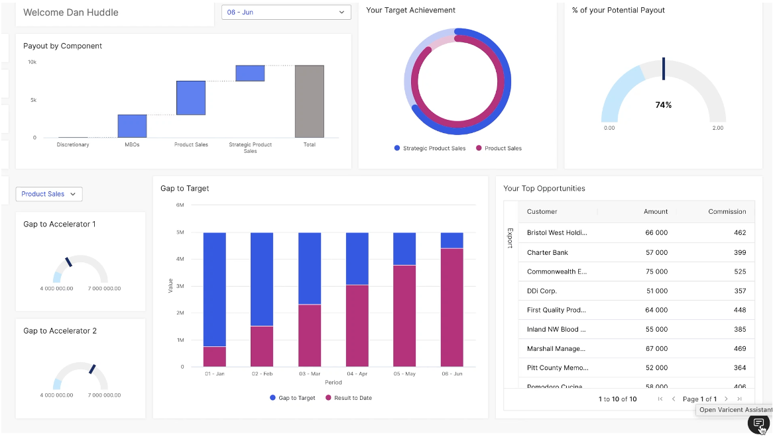
Task: Click the 'Customer' column header
Action: (x=542, y=211)
